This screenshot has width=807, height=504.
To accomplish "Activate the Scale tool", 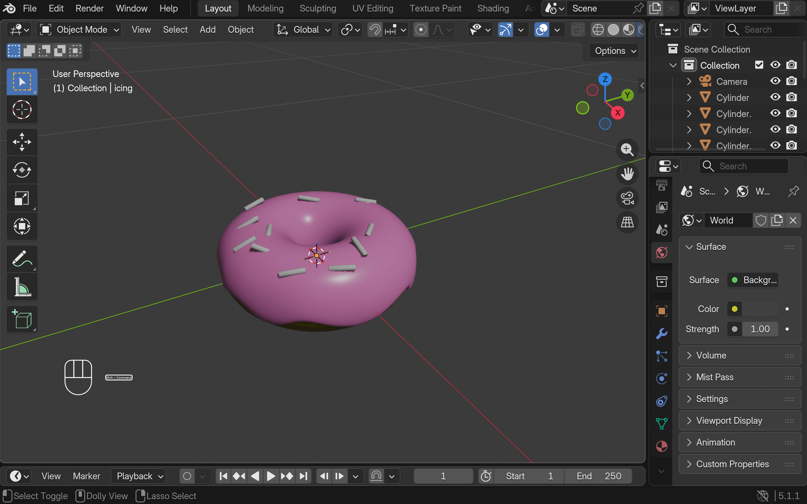I will 22,198.
